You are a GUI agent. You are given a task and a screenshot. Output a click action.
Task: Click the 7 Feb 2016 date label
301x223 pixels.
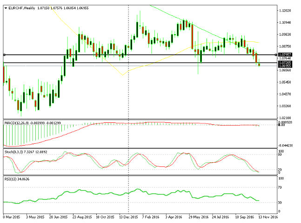tap(151, 217)
